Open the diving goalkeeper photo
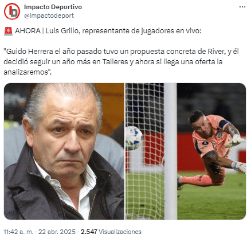 (x=186, y=151)
